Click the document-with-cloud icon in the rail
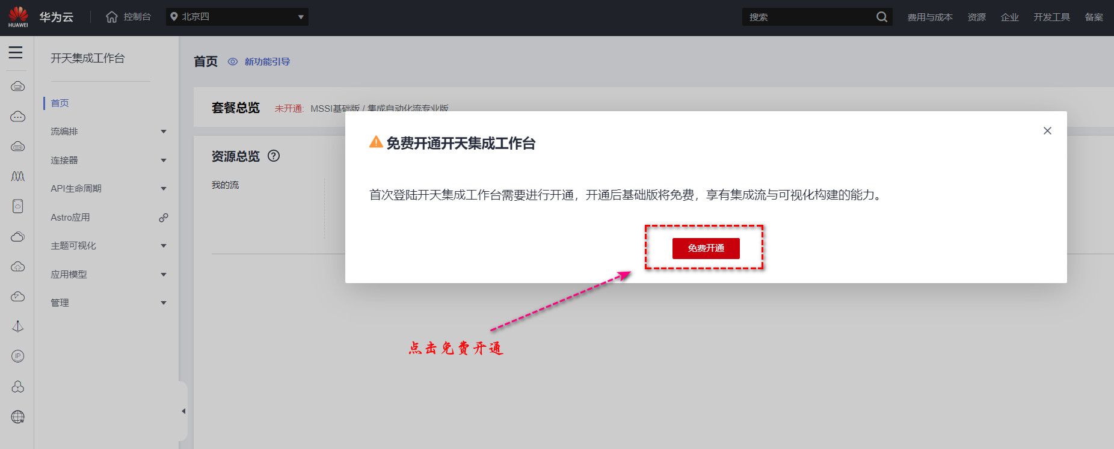This screenshot has height=449, width=1114. tap(18, 206)
